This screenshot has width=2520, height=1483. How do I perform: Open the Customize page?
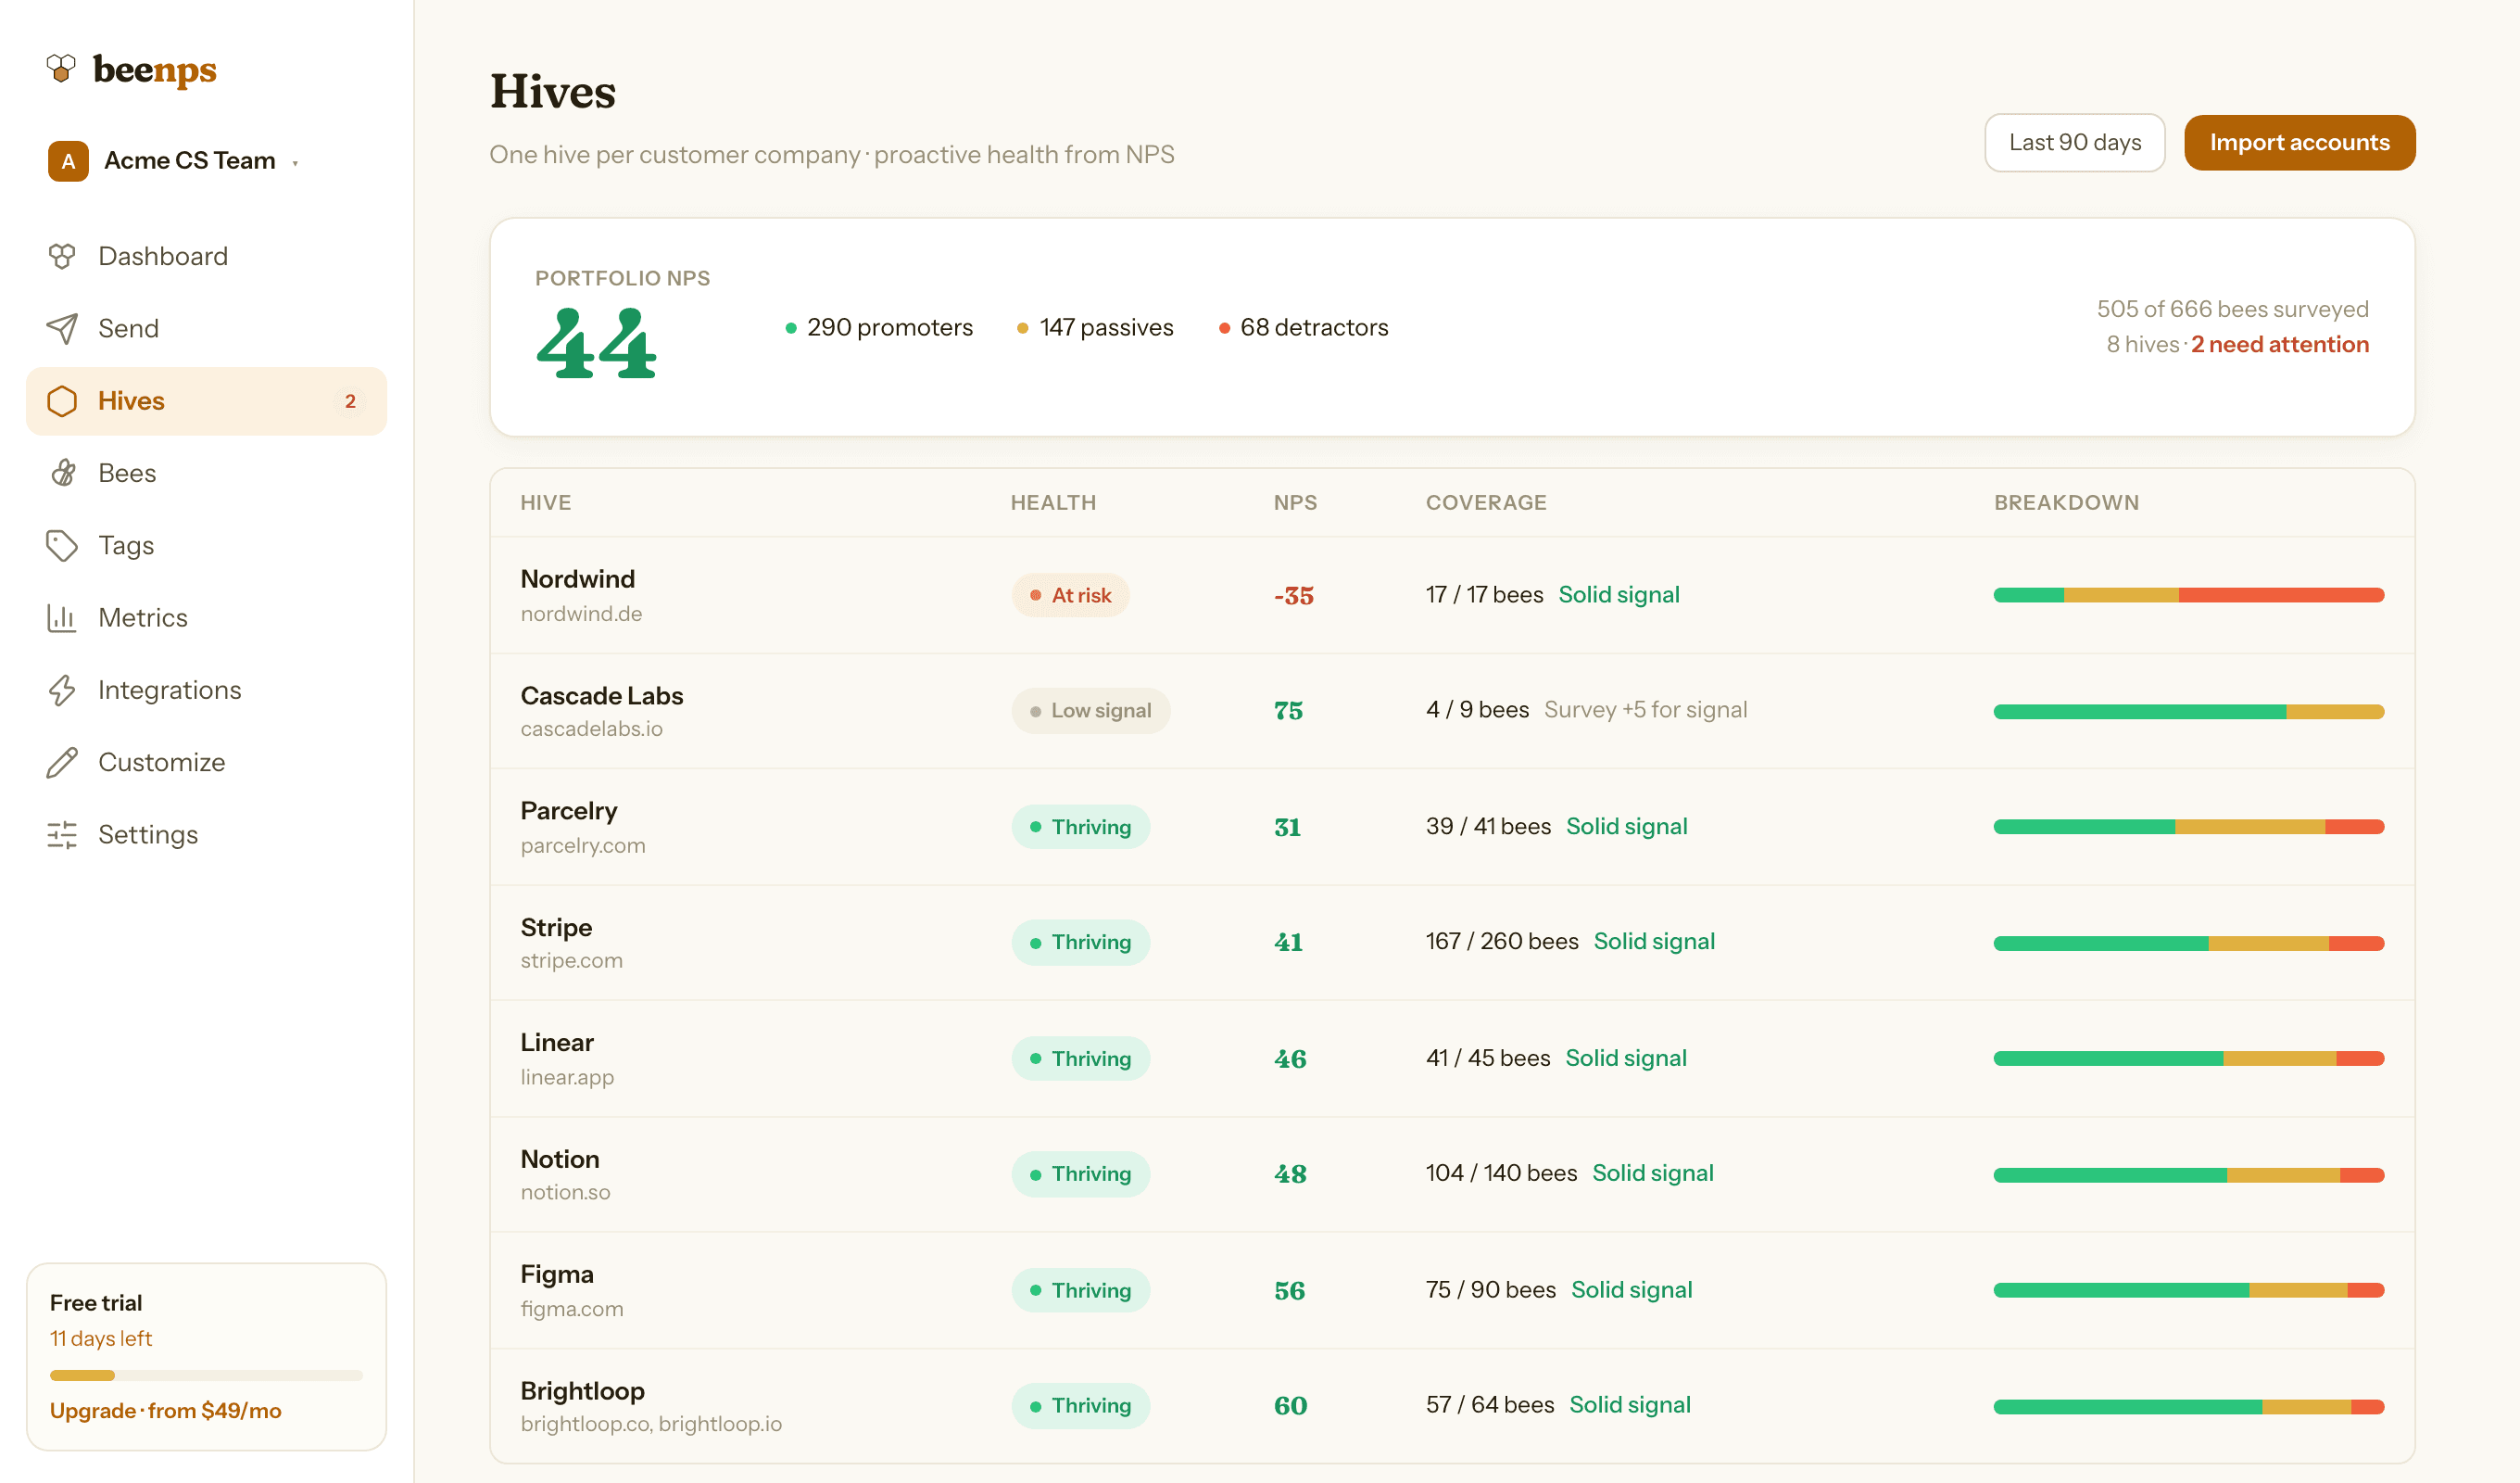tap(206, 763)
